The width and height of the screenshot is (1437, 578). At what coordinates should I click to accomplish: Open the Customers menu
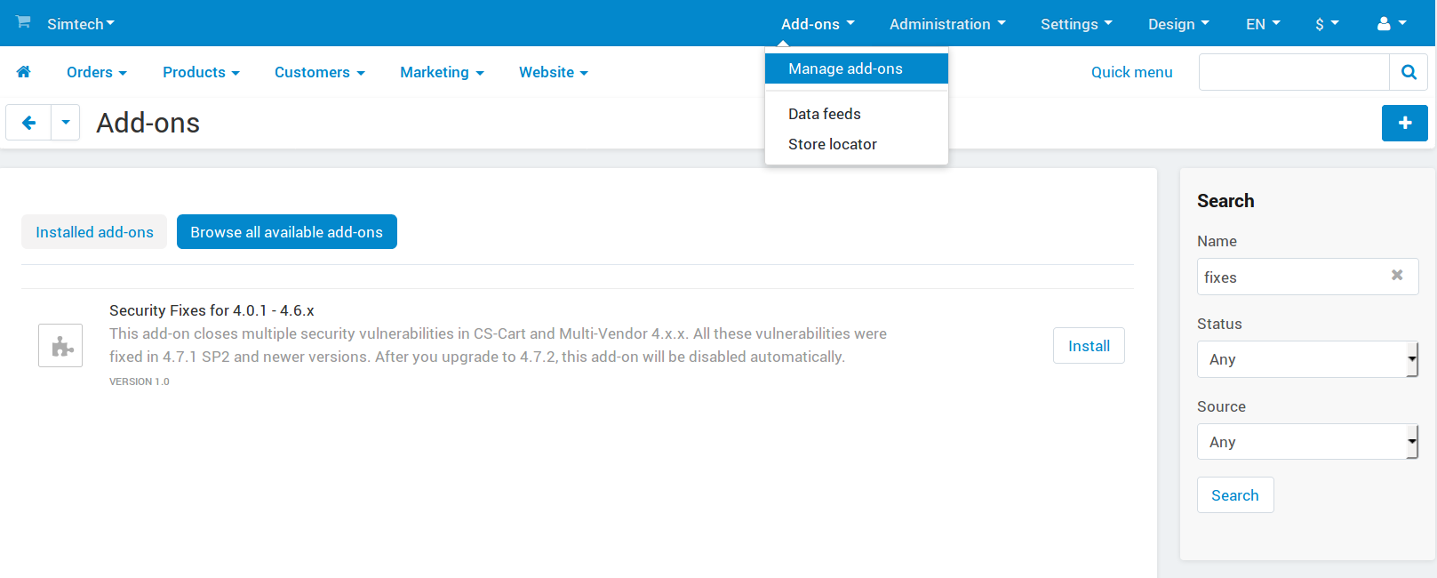pyautogui.click(x=320, y=72)
